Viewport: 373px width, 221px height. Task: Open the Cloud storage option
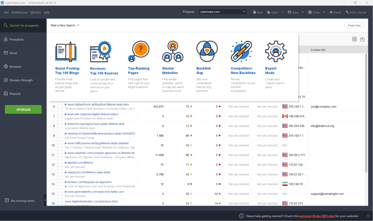[335, 12]
